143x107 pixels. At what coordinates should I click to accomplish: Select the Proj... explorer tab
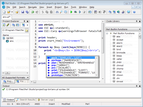(8, 81)
